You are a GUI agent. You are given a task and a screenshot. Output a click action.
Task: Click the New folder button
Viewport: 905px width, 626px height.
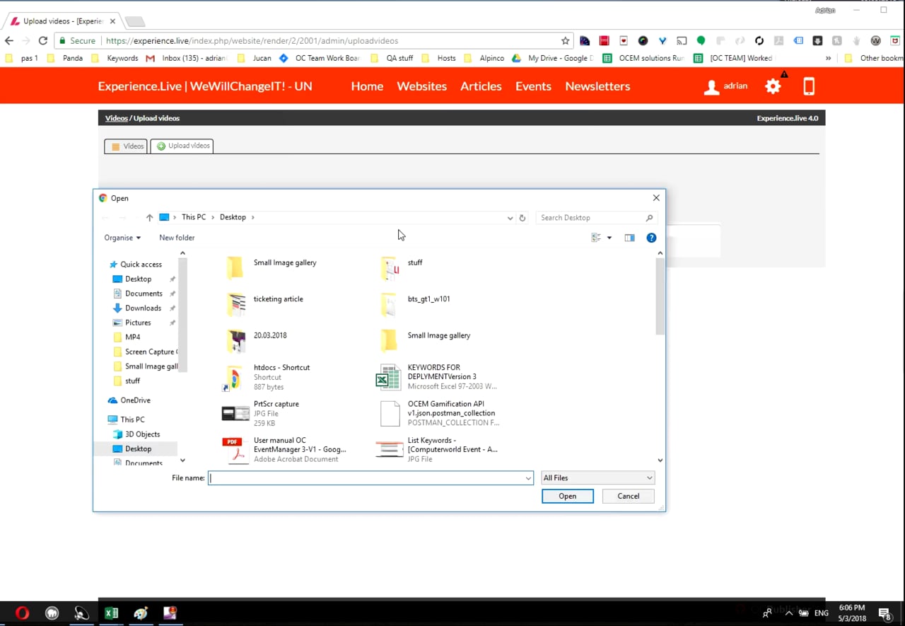tap(177, 238)
